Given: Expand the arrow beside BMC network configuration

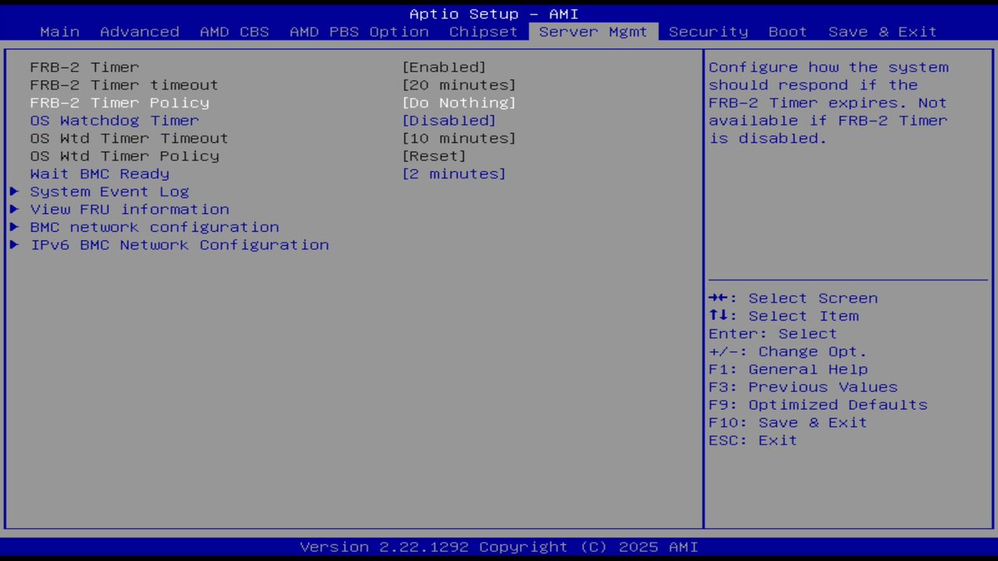Looking at the screenshot, I should [14, 228].
